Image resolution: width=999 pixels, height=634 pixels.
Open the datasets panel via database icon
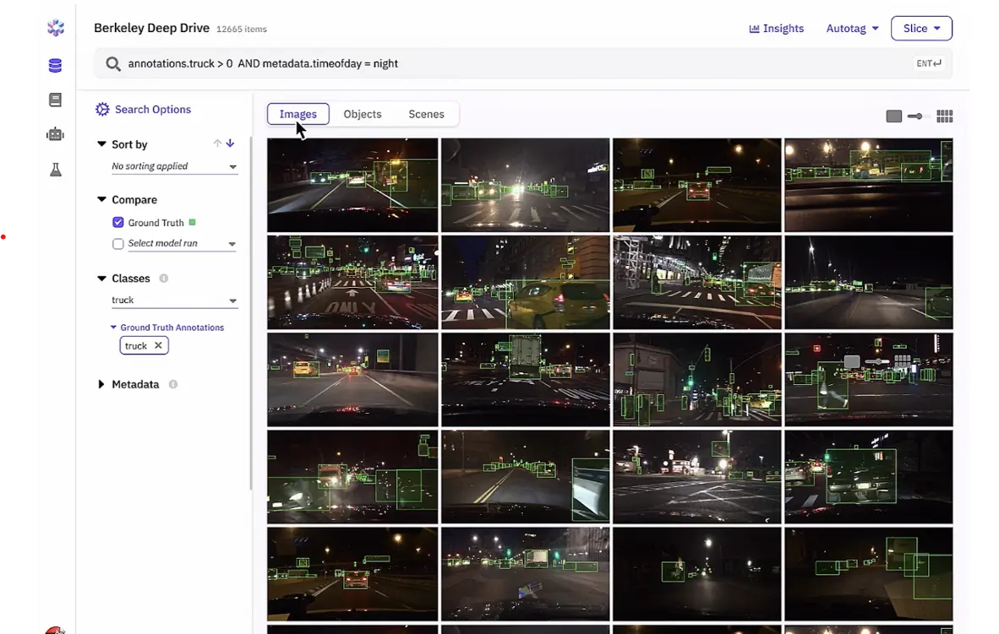pos(54,65)
